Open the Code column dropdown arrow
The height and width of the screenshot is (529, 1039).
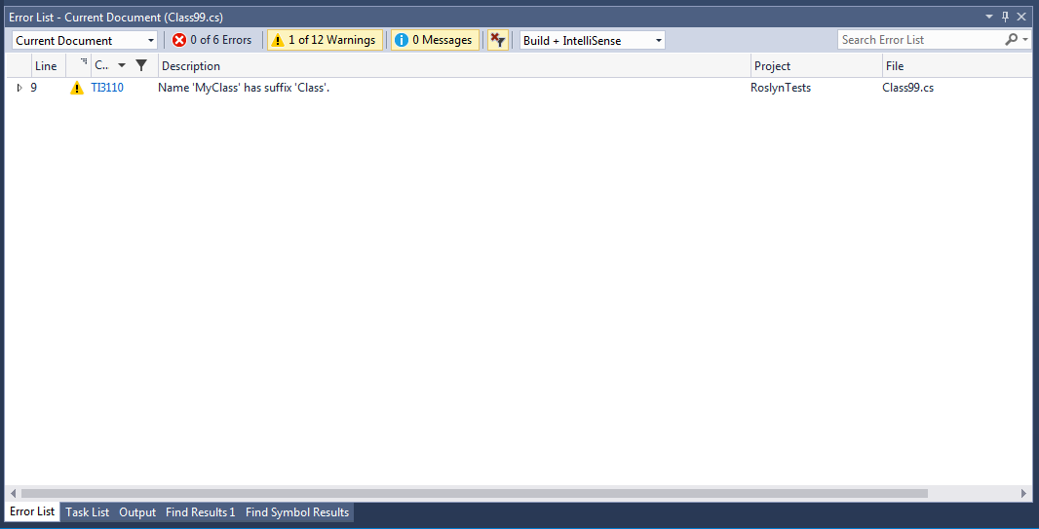point(121,66)
